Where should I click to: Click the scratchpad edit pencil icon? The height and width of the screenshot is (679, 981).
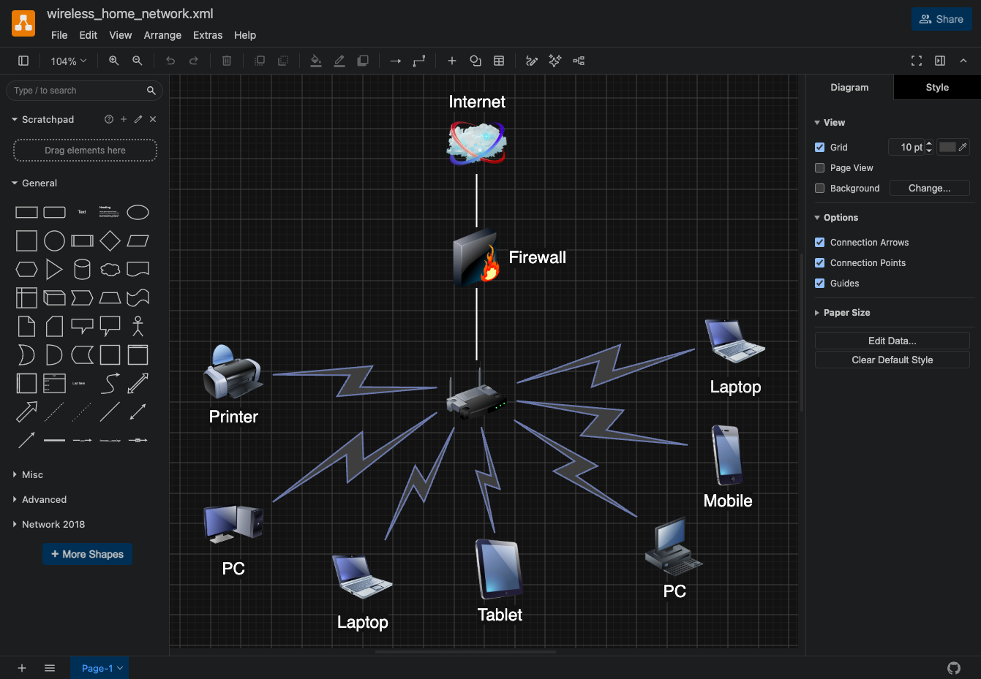coord(138,119)
